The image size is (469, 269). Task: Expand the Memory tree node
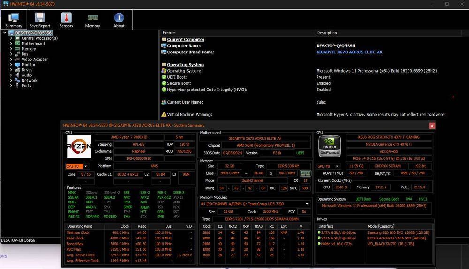tap(11, 49)
